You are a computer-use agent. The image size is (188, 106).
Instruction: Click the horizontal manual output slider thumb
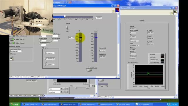[65, 16]
